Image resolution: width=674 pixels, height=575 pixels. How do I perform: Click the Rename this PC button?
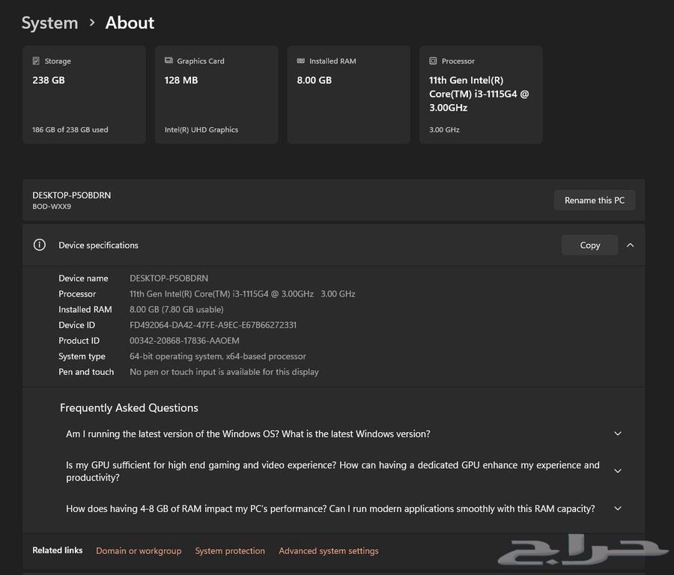(594, 200)
